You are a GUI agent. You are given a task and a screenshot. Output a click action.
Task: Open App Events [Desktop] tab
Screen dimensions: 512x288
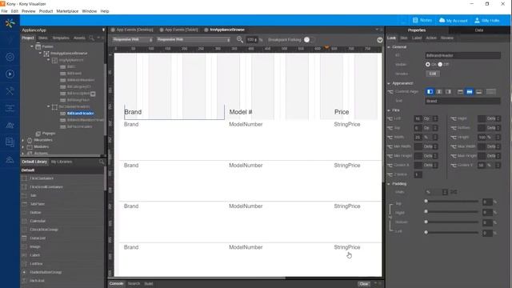coord(131,30)
